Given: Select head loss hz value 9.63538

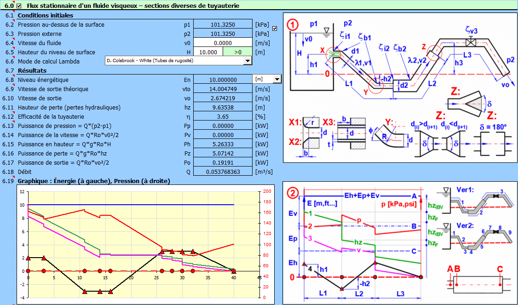Looking at the screenshot, I should (x=223, y=107).
